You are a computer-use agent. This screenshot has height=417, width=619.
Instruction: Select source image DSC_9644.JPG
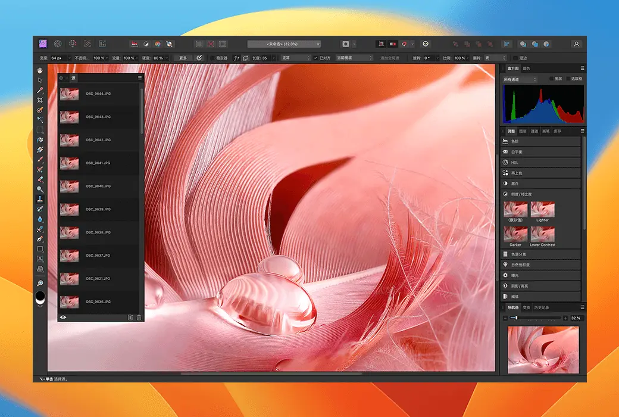[x=99, y=94]
